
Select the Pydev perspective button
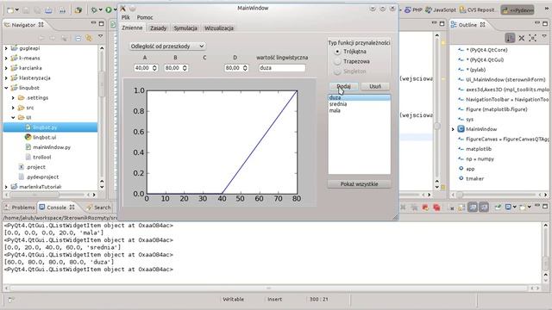tap(517, 10)
